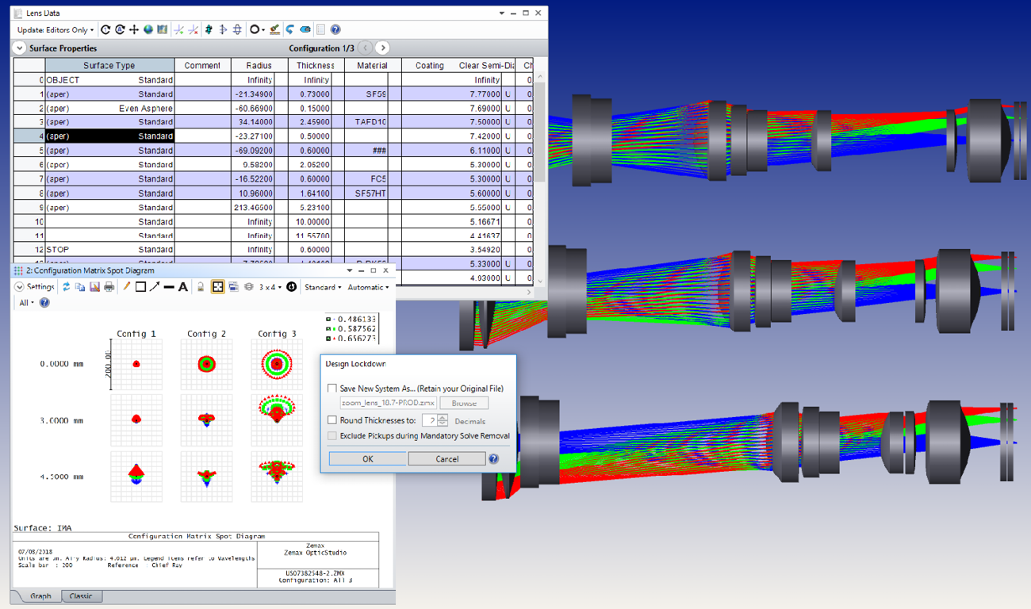Check Round Thicknesses to checkbox
The width and height of the screenshot is (1031, 609).
click(x=332, y=420)
